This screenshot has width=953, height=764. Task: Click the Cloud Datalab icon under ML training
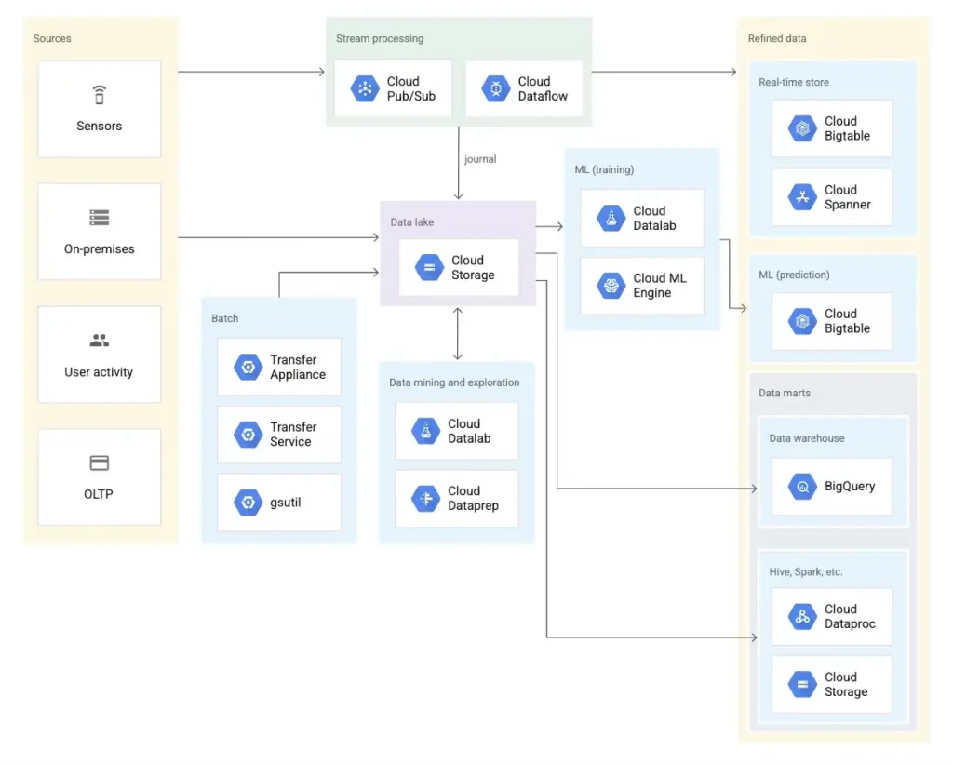(611, 218)
